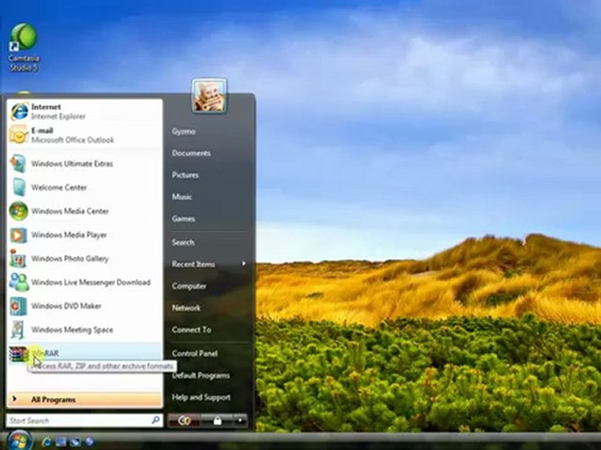Launch Internet Explorer from Quick Launch
Viewport: 601px width, 450px height.
point(46,442)
